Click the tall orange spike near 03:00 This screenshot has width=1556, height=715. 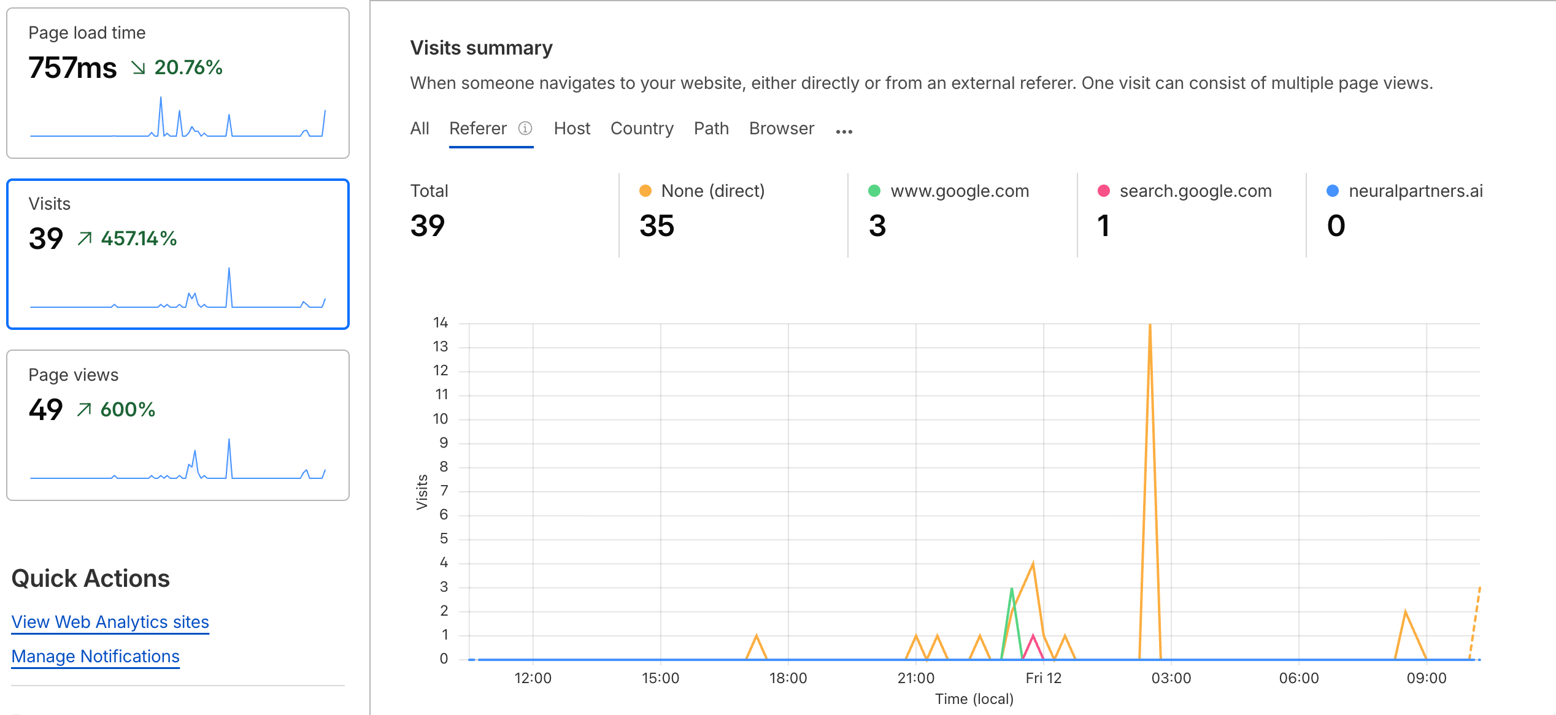click(x=1150, y=325)
